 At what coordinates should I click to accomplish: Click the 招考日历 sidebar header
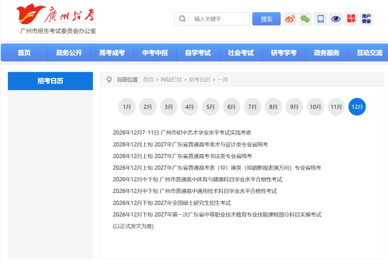(51, 81)
